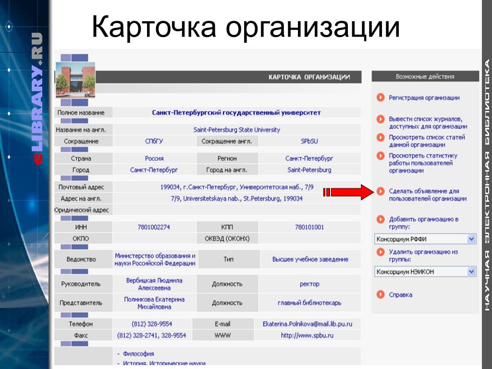Click the university building thumbnail image
Screen dimensions: 492x369
click(75, 80)
